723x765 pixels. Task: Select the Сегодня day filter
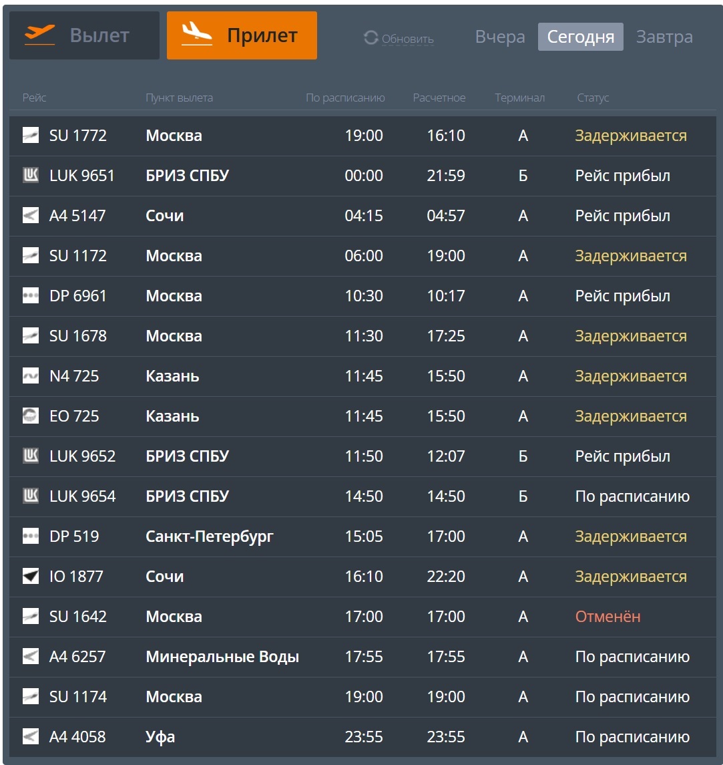click(580, 37)
